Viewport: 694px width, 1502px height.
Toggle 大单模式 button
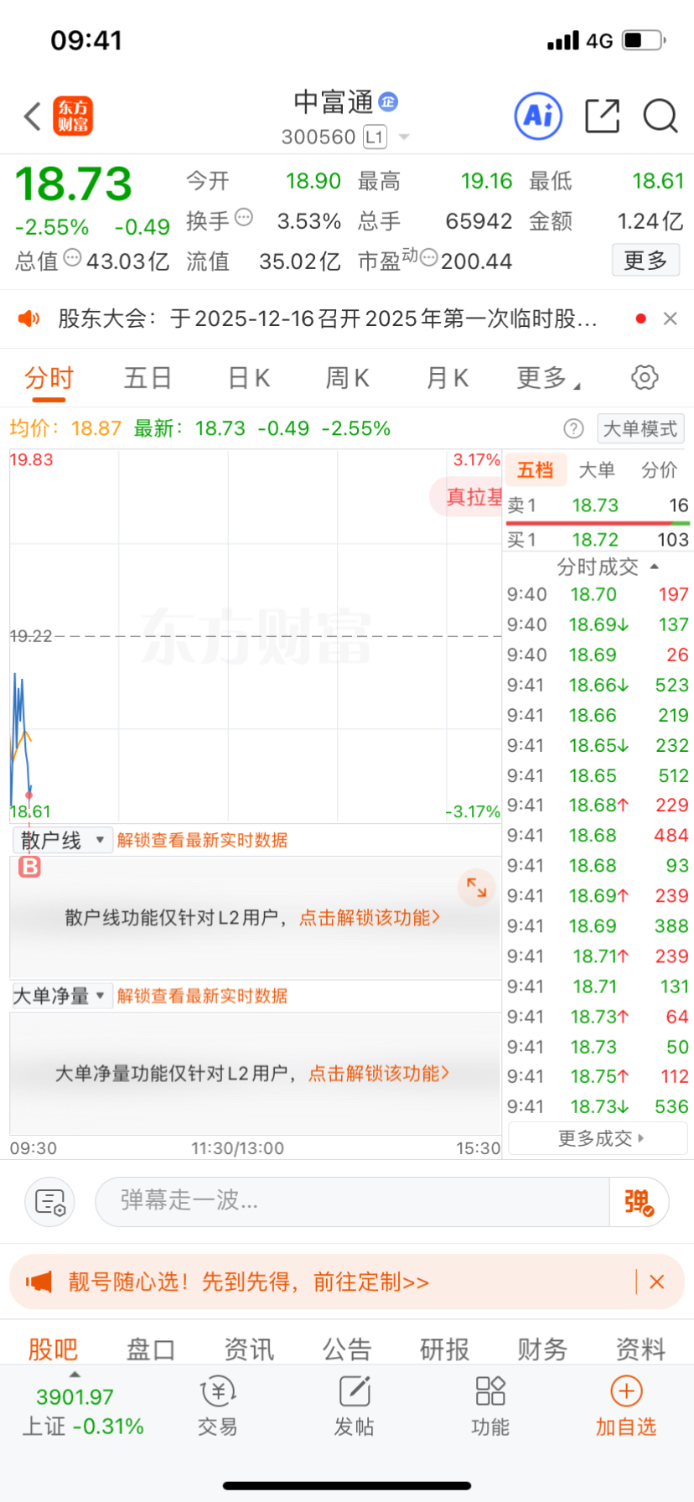coord(640,429)
